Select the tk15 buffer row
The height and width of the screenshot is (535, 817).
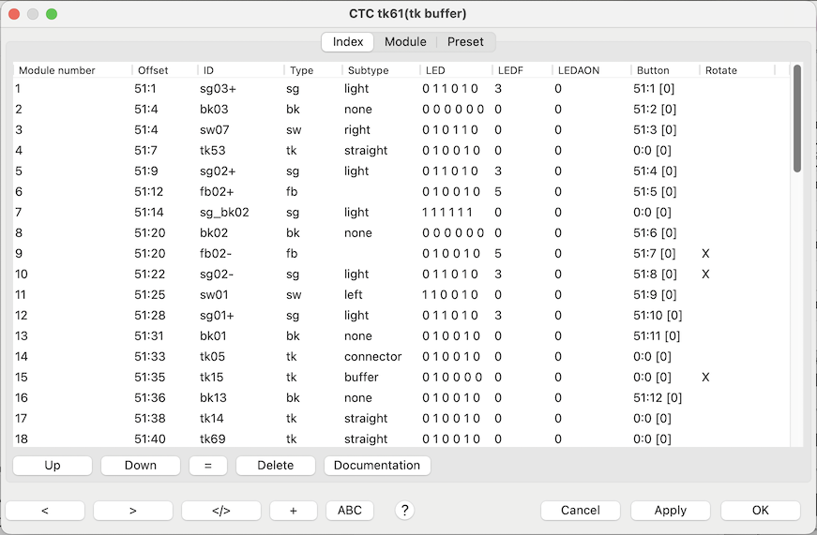click(x=224, y=378)
